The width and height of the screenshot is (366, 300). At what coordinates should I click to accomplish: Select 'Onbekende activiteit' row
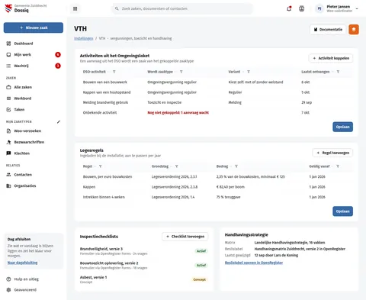point(216,113)
